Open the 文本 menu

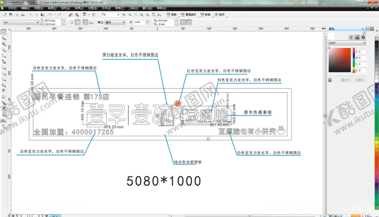[x=106, y=8]
